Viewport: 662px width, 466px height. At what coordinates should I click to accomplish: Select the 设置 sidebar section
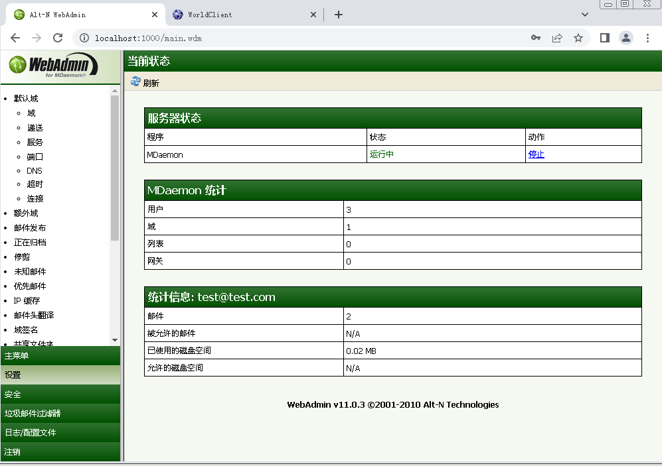click(60, 375)
